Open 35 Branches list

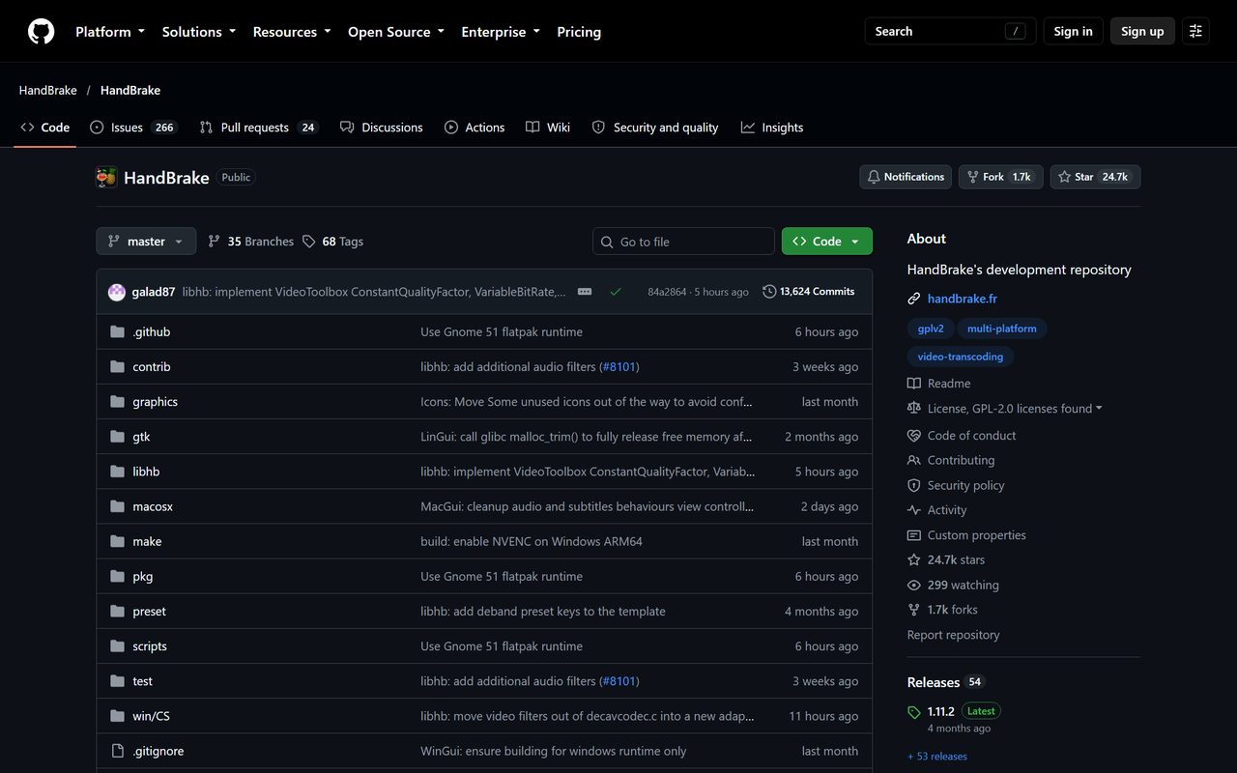pyautogui.click(x=250, y=242)
